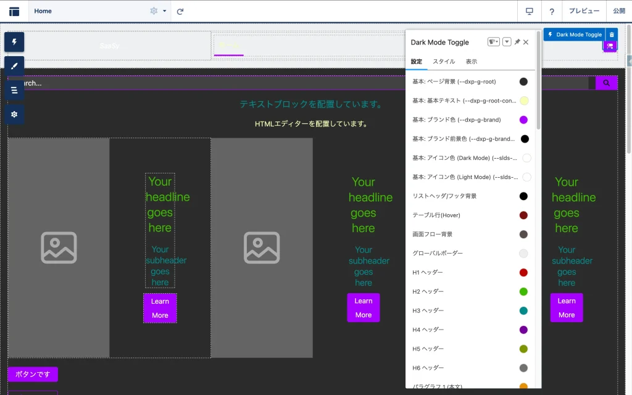Open the Theme paintbrush panel
Image resolution: width=632 pixels, height=395 pixels.
point(14,66)
